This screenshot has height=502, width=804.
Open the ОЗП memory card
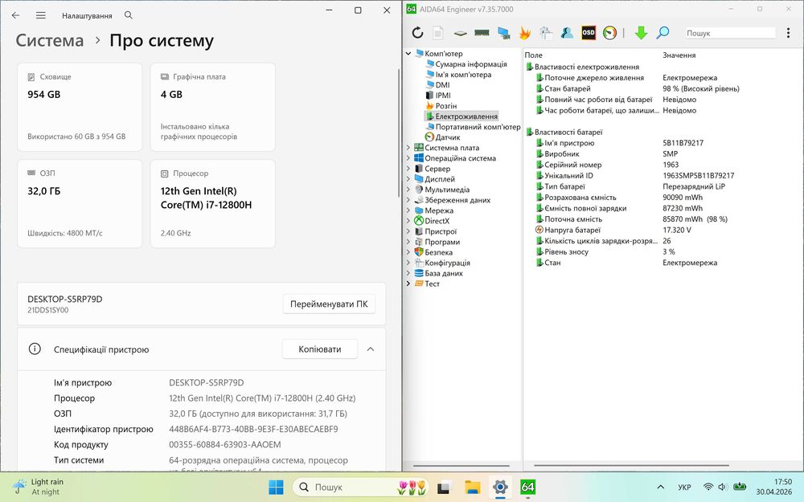[x=80, y=203]
